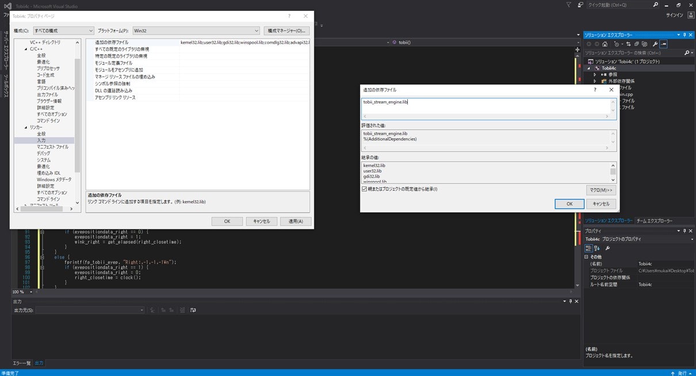Select kernel32.lib in inherited values list
Screen dimensions: 696x376
374,166
